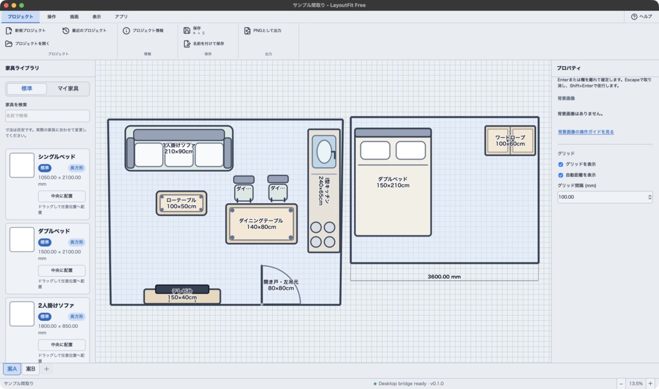
Task: Select the シングルベッド thumbnail
Action: click(x=22, y=165)
